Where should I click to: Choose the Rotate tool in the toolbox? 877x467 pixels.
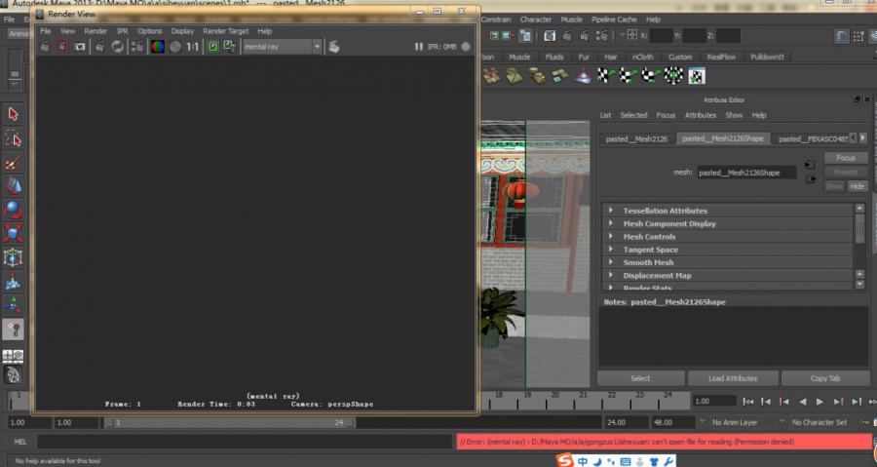pos(13,210)
